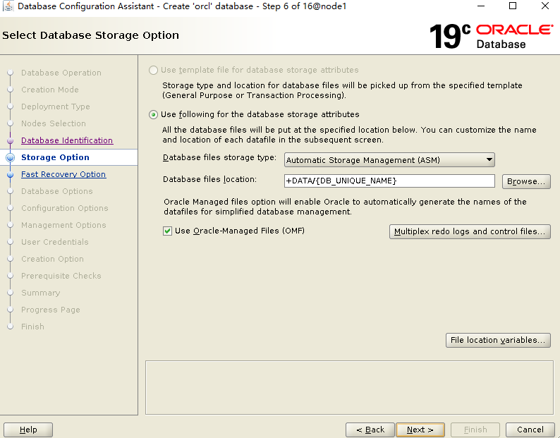Go to Database Identification step link

point(67,140)
